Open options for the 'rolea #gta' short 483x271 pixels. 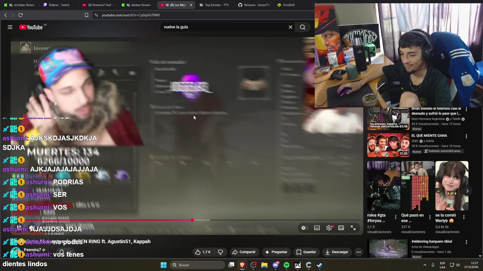pyautogui.click(x=395, y=217)
